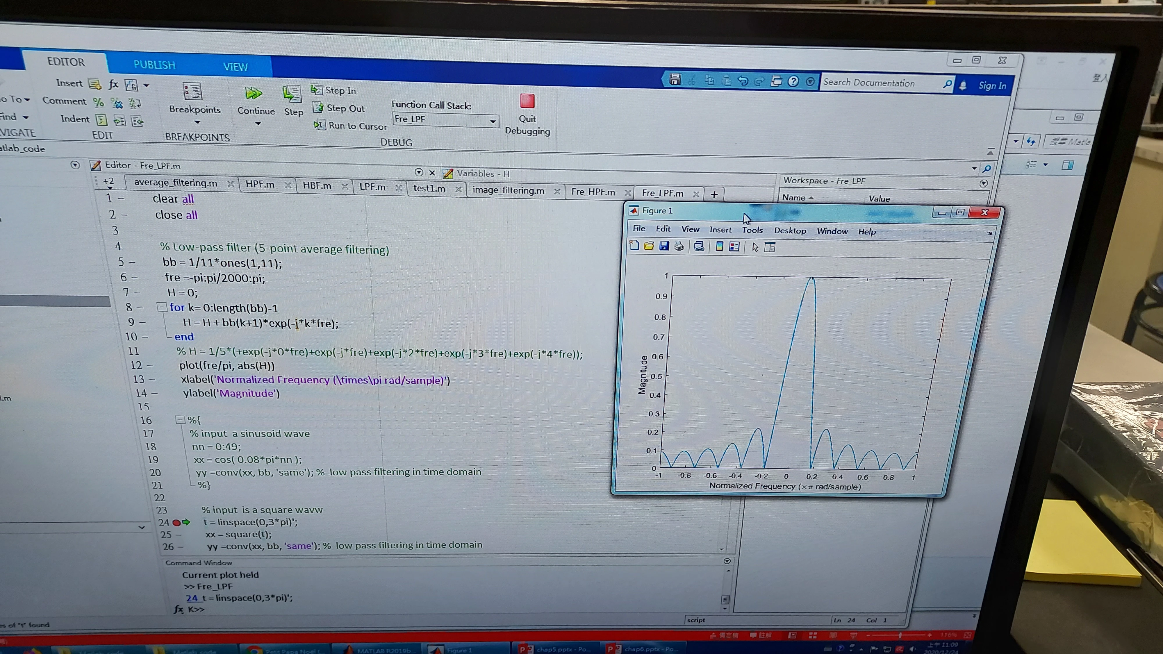
Task: Click Edit Plot arrow icon in Figure 1
Action: [x=755, y=247]
